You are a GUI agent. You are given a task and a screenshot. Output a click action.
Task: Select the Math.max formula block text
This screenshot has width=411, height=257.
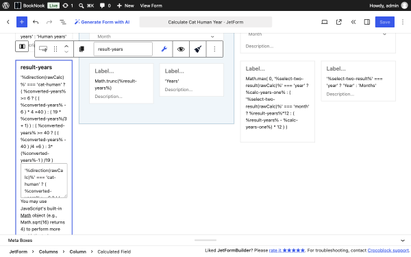tap(277, 103)
